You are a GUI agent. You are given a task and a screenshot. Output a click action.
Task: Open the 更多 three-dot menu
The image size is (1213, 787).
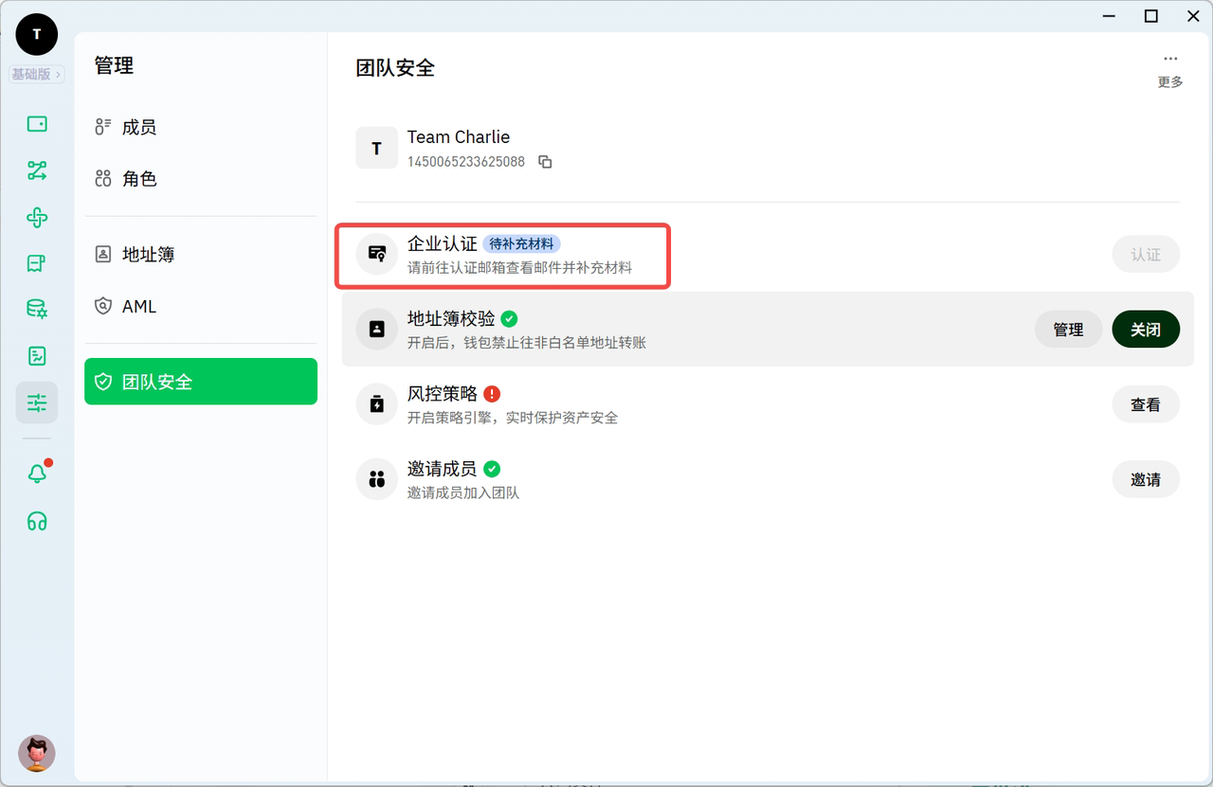1170,68
